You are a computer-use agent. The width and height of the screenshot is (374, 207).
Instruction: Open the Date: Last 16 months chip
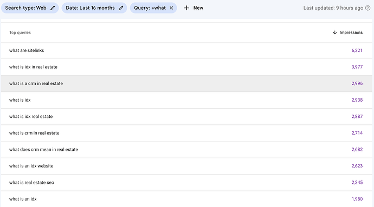click(94, 8)
